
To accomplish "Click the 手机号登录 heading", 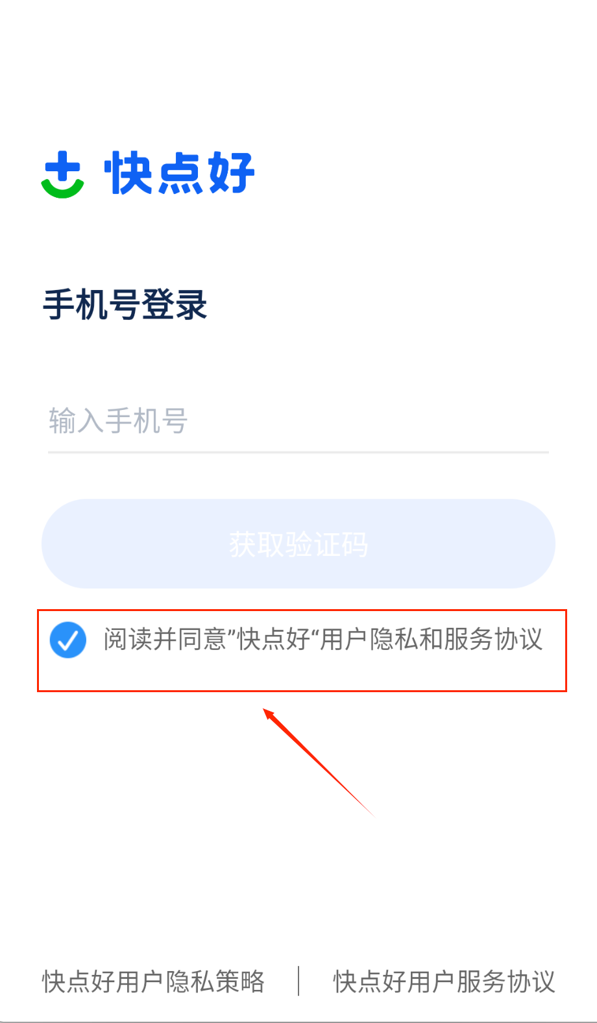I will [x=125, y=304].
